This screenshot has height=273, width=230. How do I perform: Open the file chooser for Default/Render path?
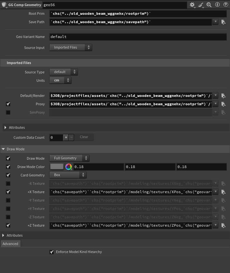(223, 96)
